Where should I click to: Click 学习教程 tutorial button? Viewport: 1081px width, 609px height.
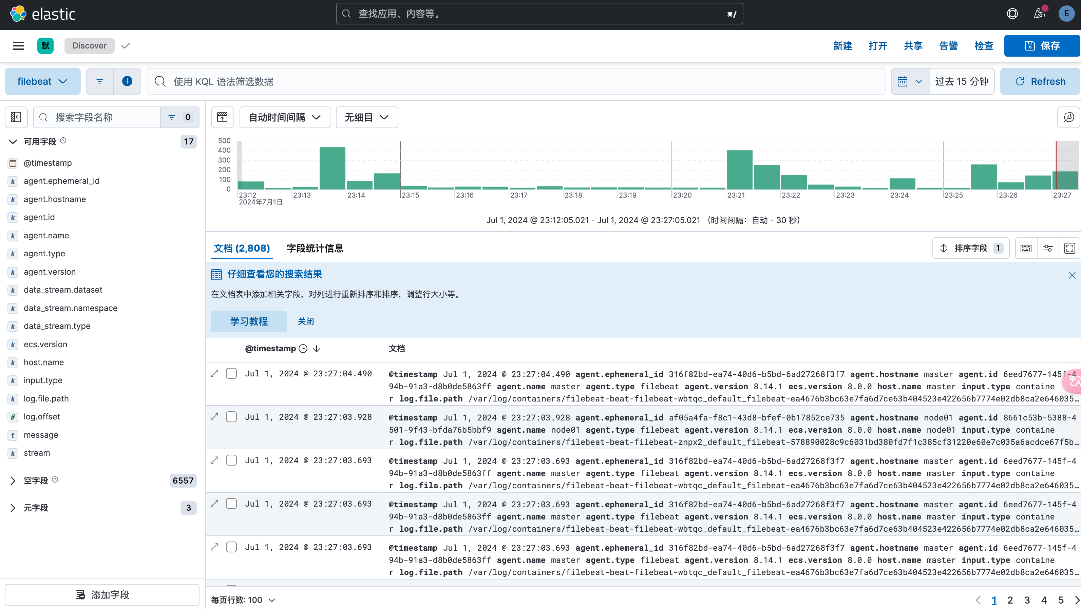coord(249,321)
